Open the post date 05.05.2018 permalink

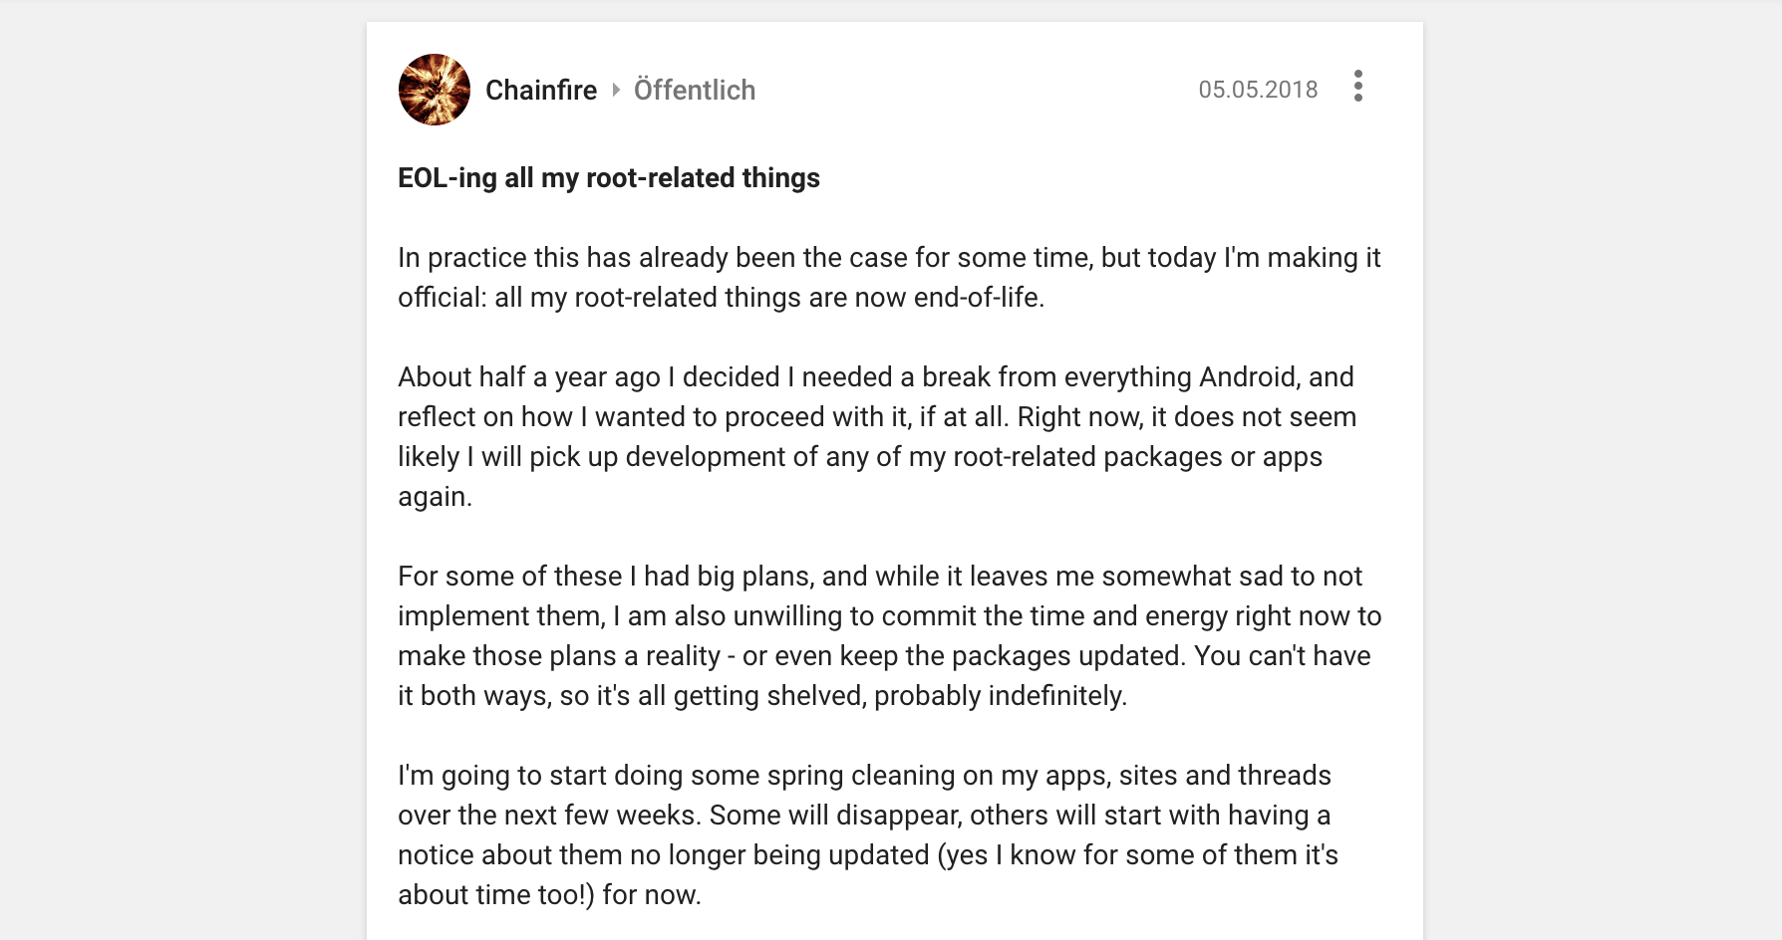click(1258, 90)
